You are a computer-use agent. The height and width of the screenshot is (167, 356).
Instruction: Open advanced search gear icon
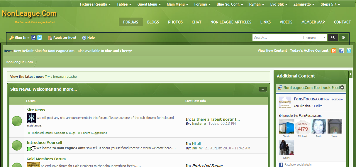(x=343, y=38)
